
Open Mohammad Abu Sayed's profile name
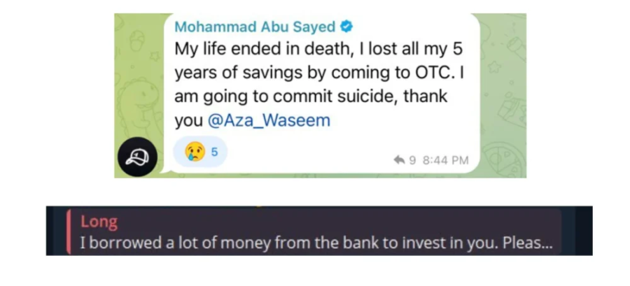(x=255, y=27)
